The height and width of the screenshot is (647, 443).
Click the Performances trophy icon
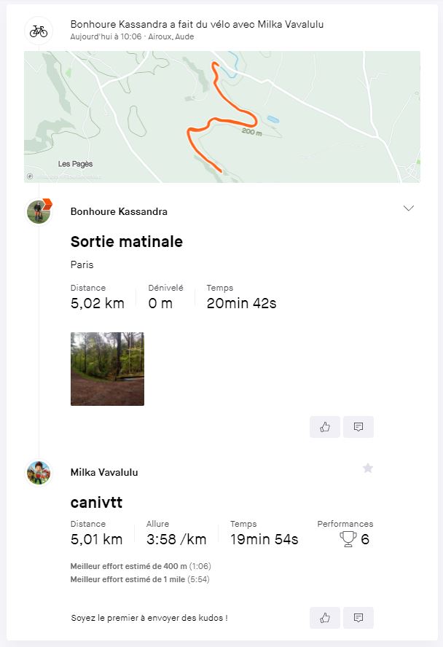348,539
